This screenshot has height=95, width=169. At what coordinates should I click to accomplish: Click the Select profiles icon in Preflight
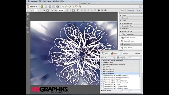tap(118, 58)
